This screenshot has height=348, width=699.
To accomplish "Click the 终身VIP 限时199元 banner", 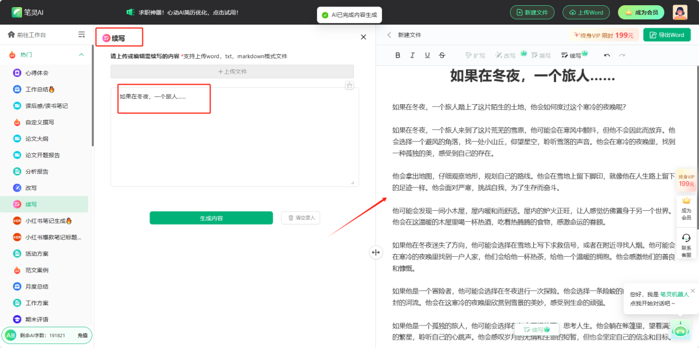I will click(x=604, y=35).
